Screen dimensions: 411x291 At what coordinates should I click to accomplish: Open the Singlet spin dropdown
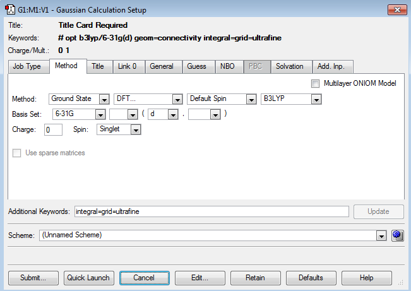136,130
